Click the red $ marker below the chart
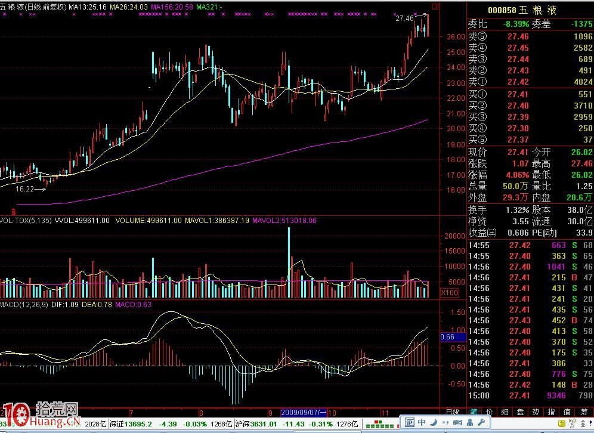This screenshot has width=594, height=433. [14, 211]
